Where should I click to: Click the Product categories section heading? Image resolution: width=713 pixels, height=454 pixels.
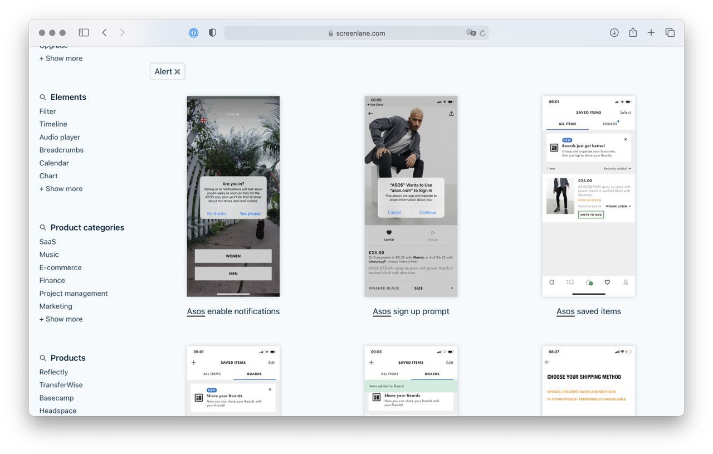(87, 227)
